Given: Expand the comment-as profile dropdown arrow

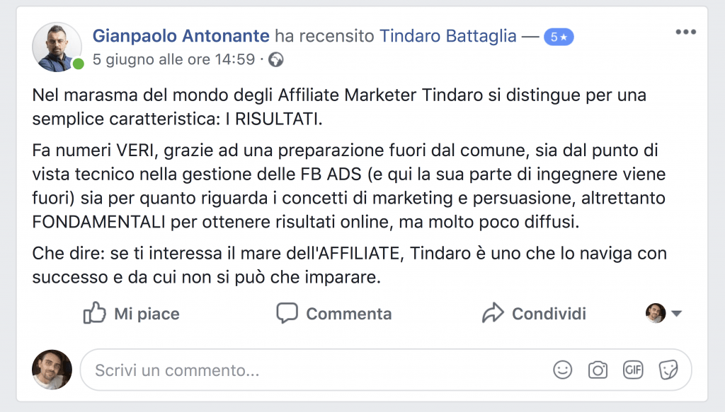Looking at the screenshot, I should [x=676, y=314].
